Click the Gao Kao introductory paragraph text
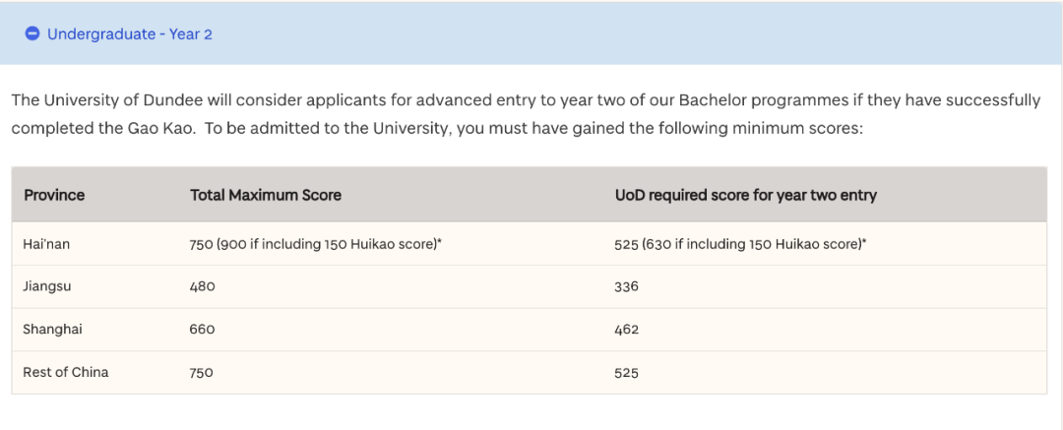Screen dimensions: 1063x430 click(x=526, y=114)
